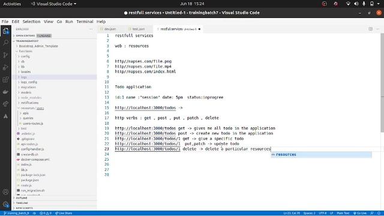Viewport: 384px width, 216px height.
Task: Expand the NPM Scripts section
Action: tap(24, 208)
